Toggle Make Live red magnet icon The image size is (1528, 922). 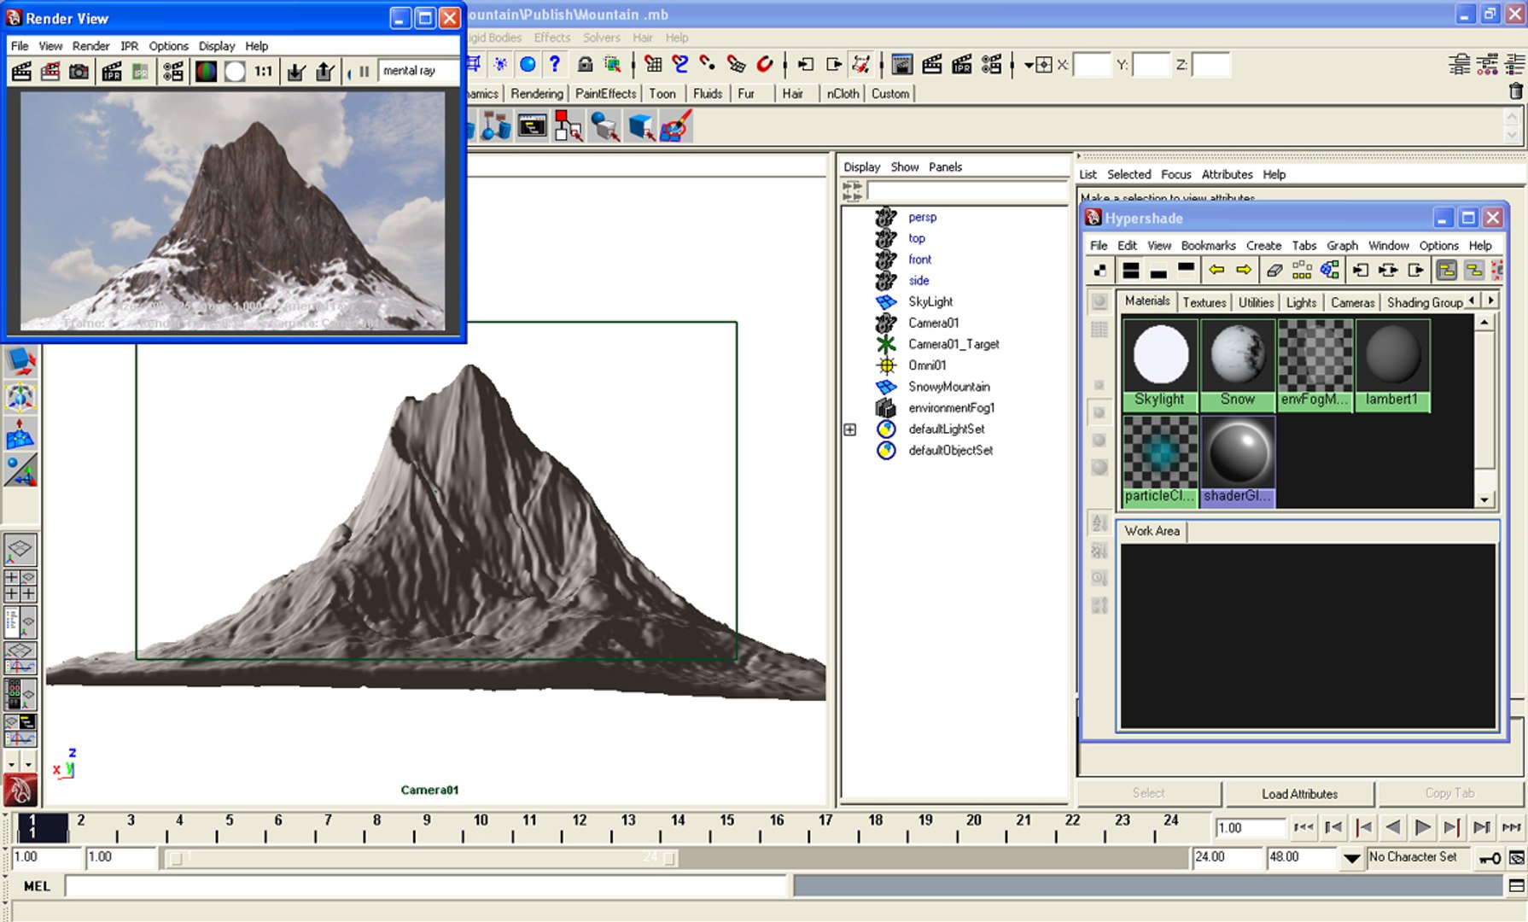[x=765, y=64]
